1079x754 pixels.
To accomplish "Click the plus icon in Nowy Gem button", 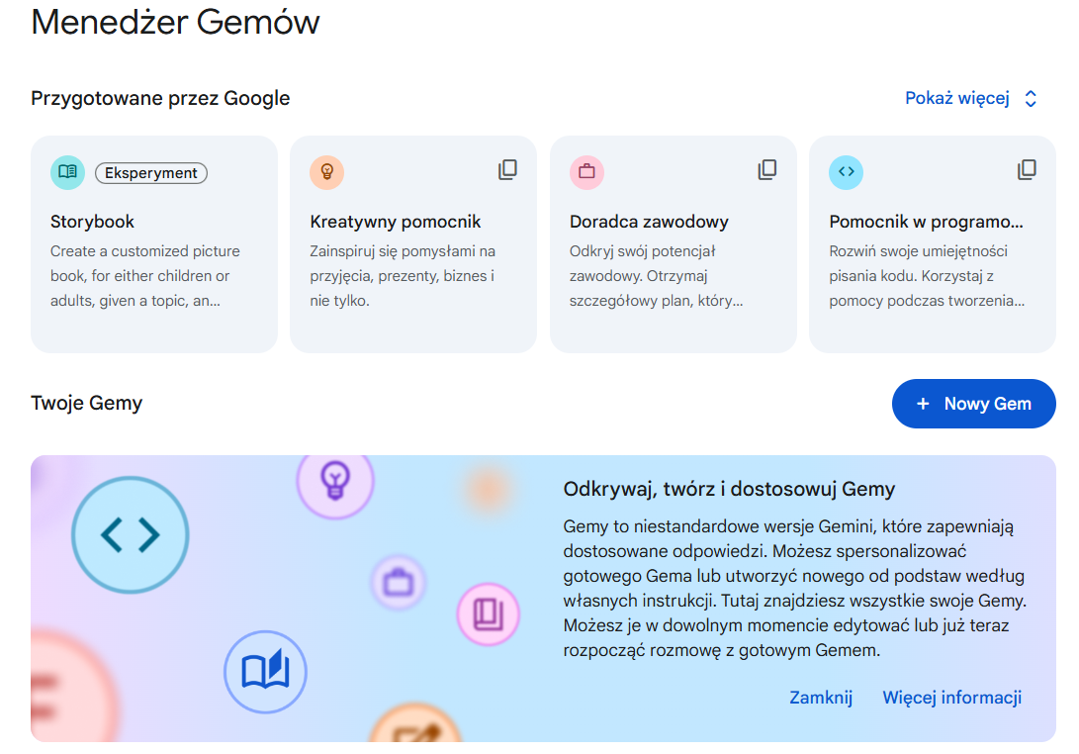I will click(924, 404).
